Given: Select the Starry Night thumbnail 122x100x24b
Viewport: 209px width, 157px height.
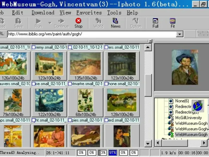Looking at the screenshot, I should (x=49, y=100).
